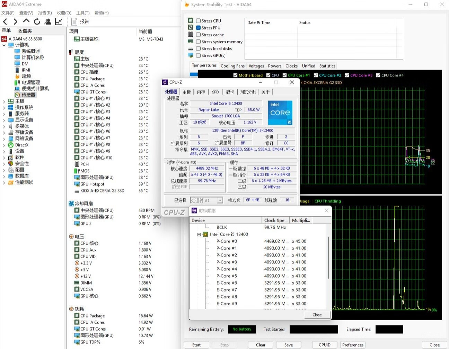Open the 处理器 #1 selection dropdown in CPU-Z
The image size is (449, 349).
220,200
